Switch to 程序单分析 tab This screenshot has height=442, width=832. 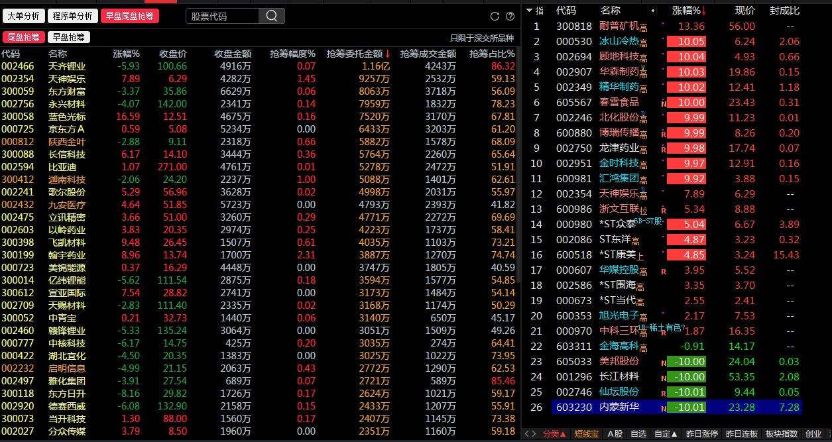coord(73,16)
